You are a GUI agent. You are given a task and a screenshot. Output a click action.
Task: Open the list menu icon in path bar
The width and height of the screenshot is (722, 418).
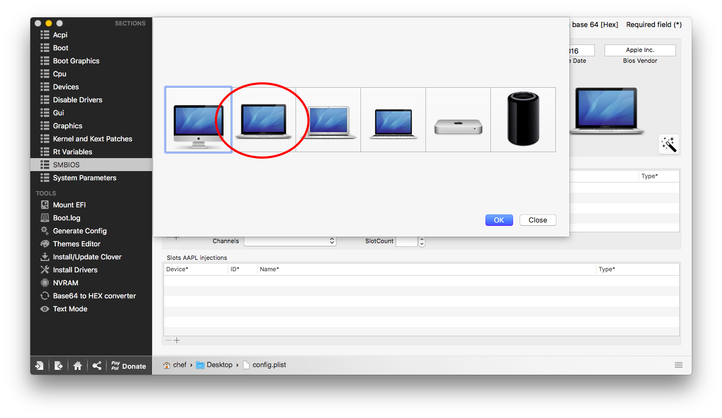(x=679, y=365)
